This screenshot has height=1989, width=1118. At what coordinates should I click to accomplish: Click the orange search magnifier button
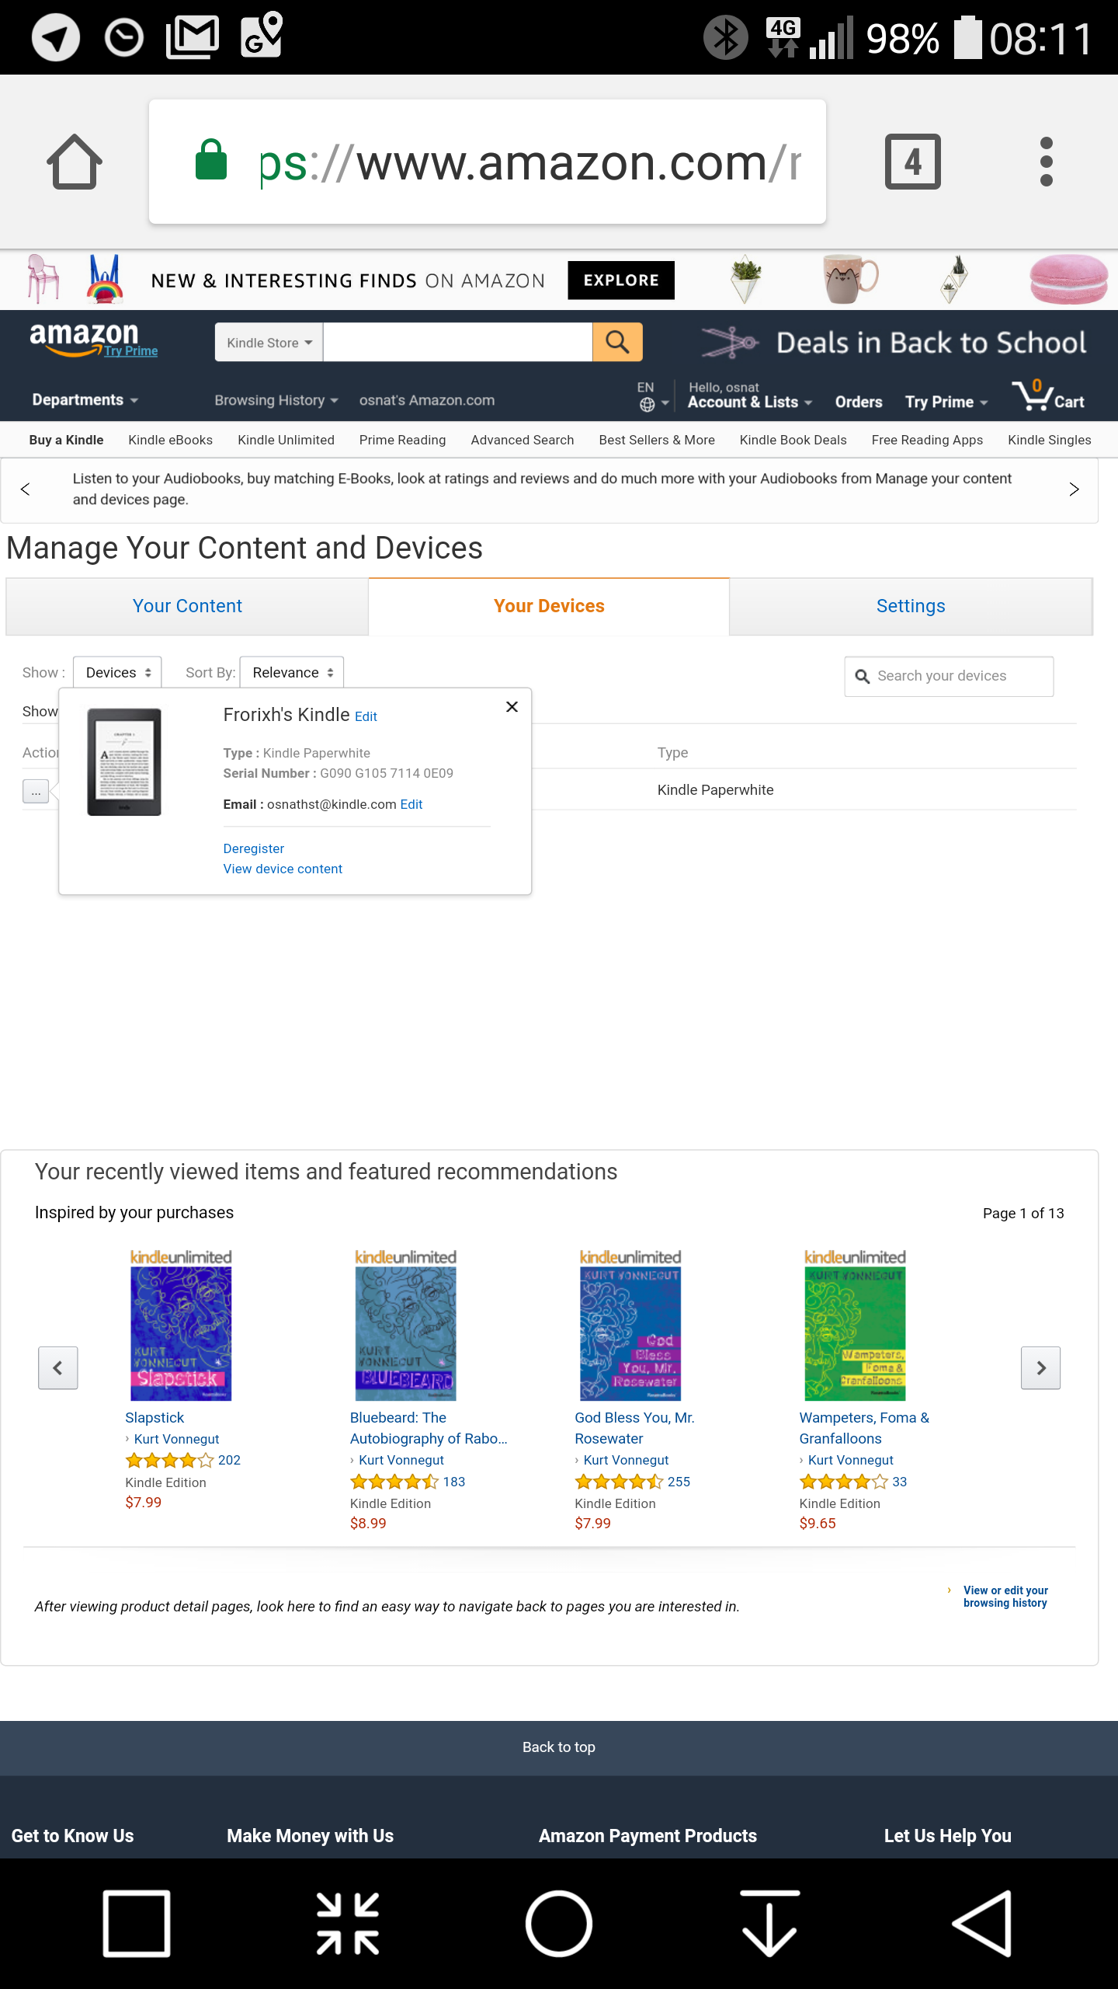click(617, 342)
